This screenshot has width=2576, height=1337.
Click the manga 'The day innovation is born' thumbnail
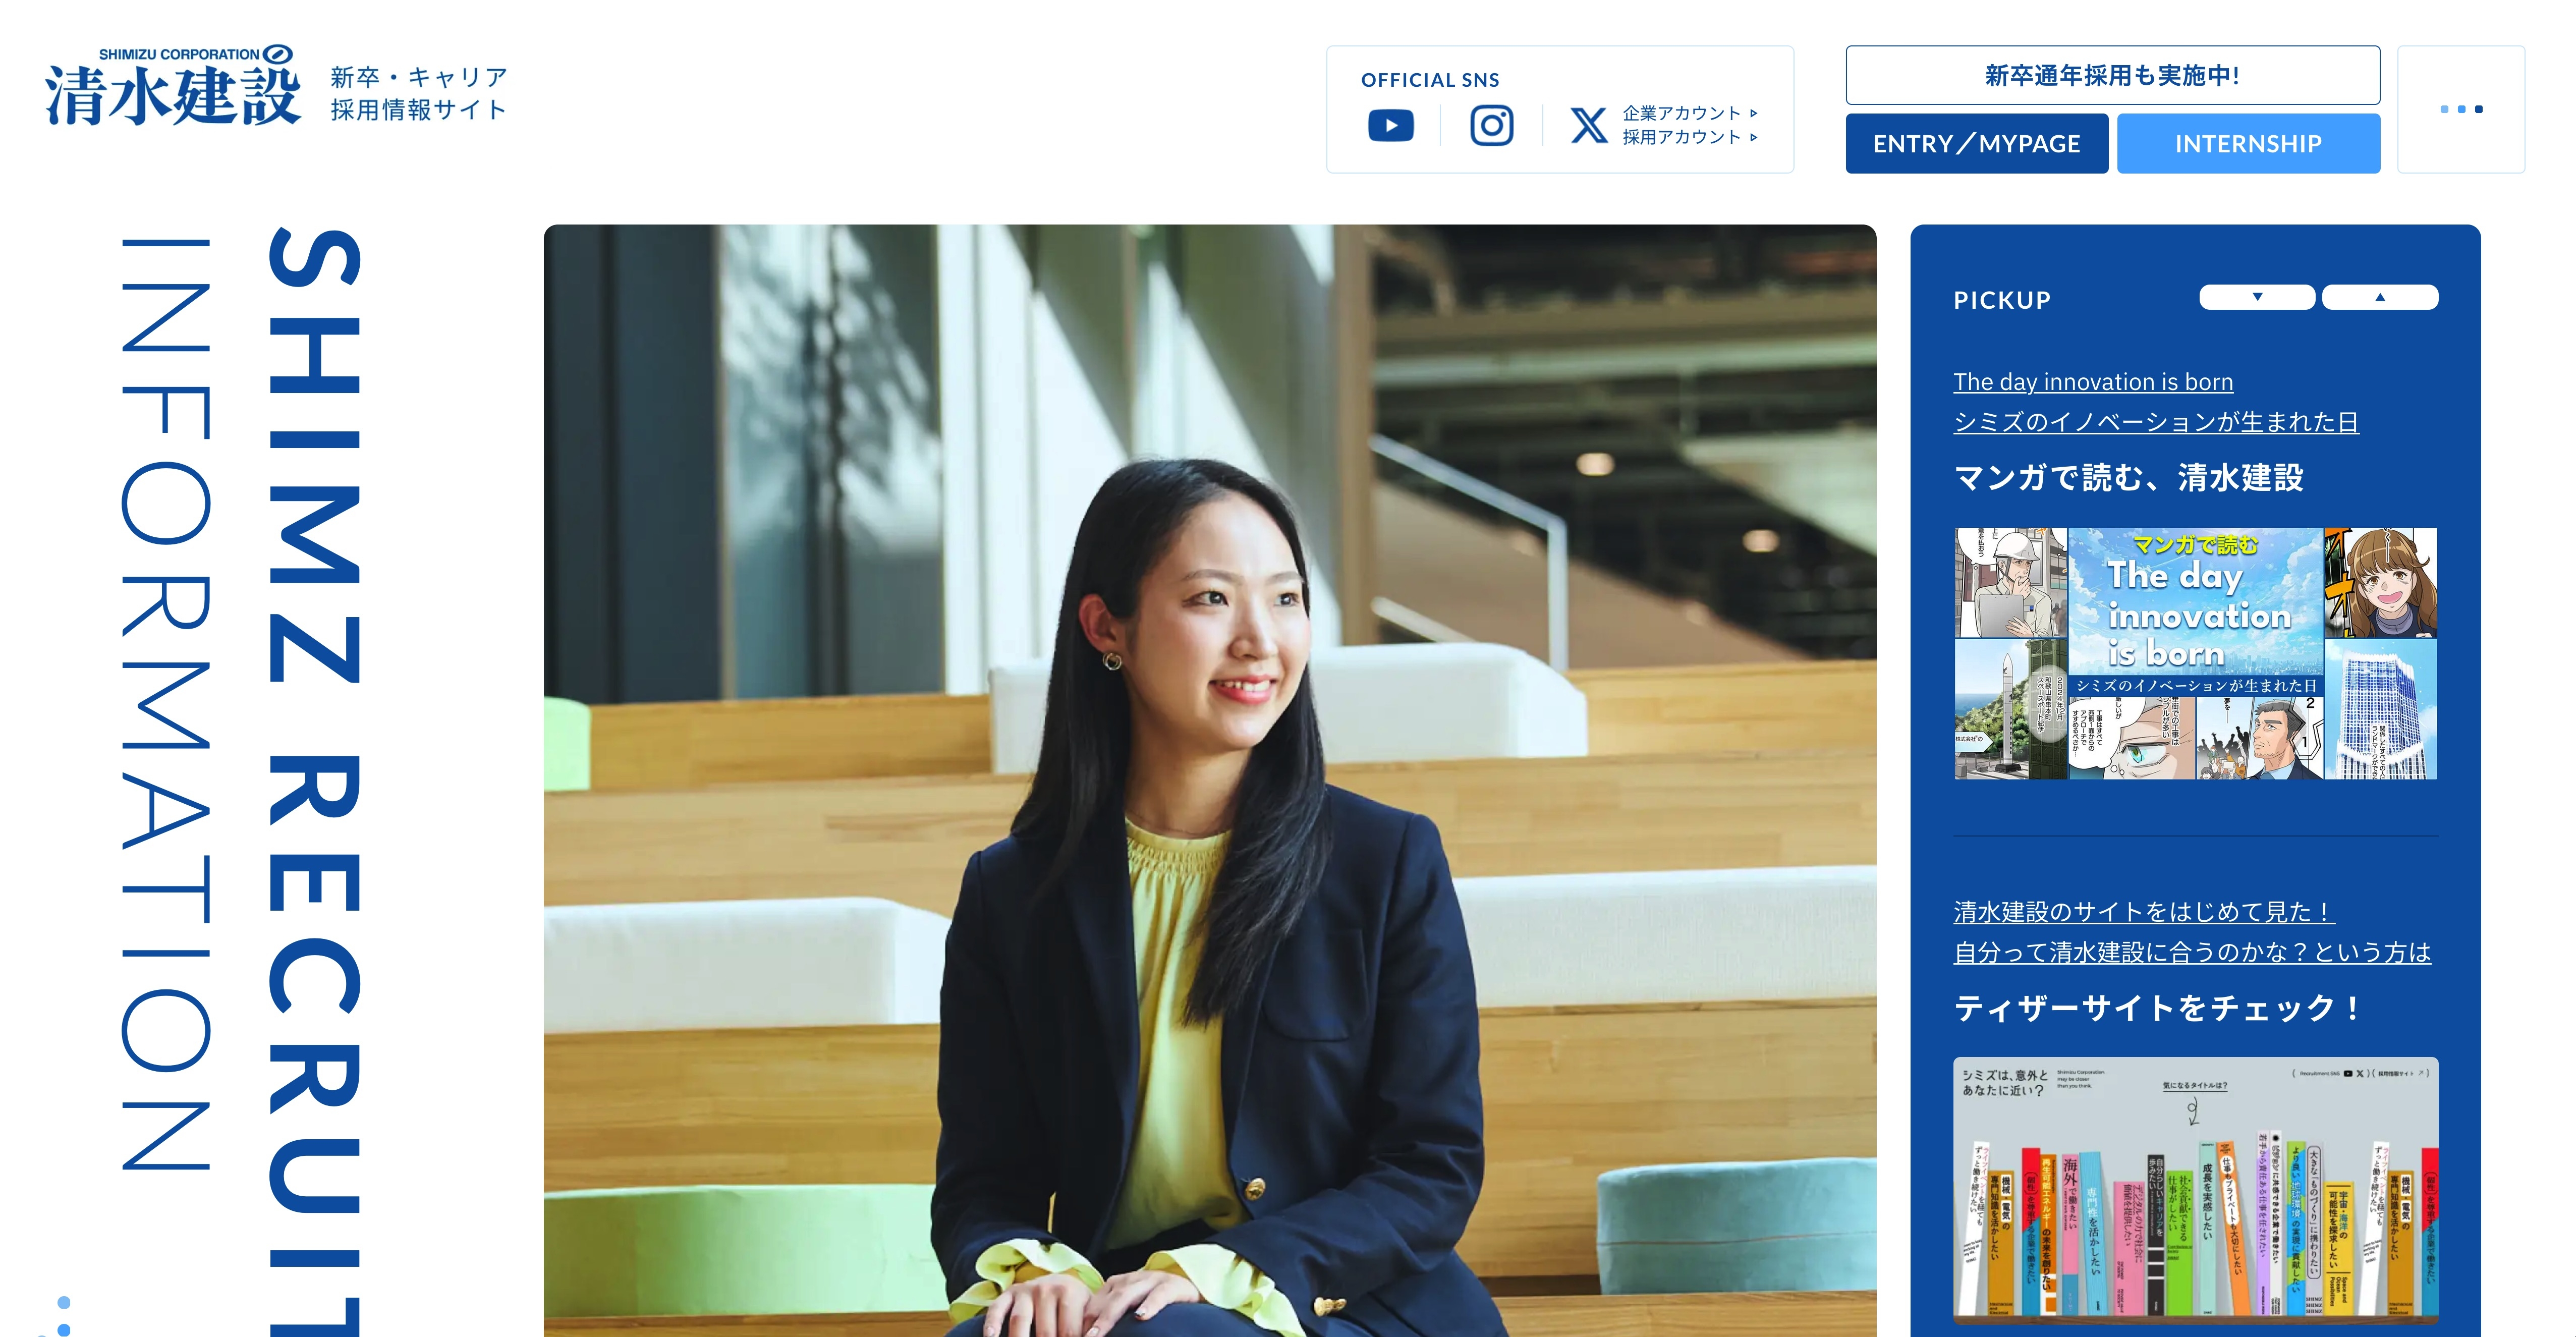coord(2195,653)
